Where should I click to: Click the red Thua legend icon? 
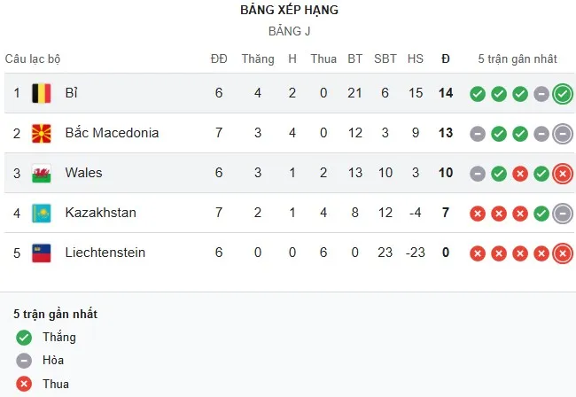click(x=24, y=384)
